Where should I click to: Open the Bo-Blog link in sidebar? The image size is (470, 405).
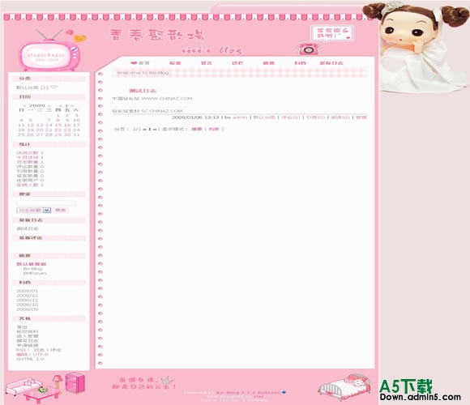(x=32, y=269)
